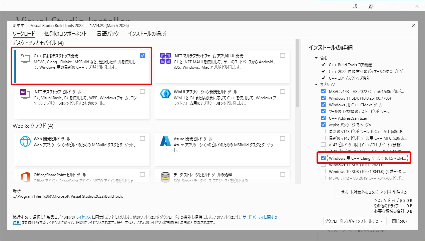Check 最新の v143 ビルド ツール用 C++ ATL option
The width and height of the screenshot is (425, 241).
coord(323,131)
